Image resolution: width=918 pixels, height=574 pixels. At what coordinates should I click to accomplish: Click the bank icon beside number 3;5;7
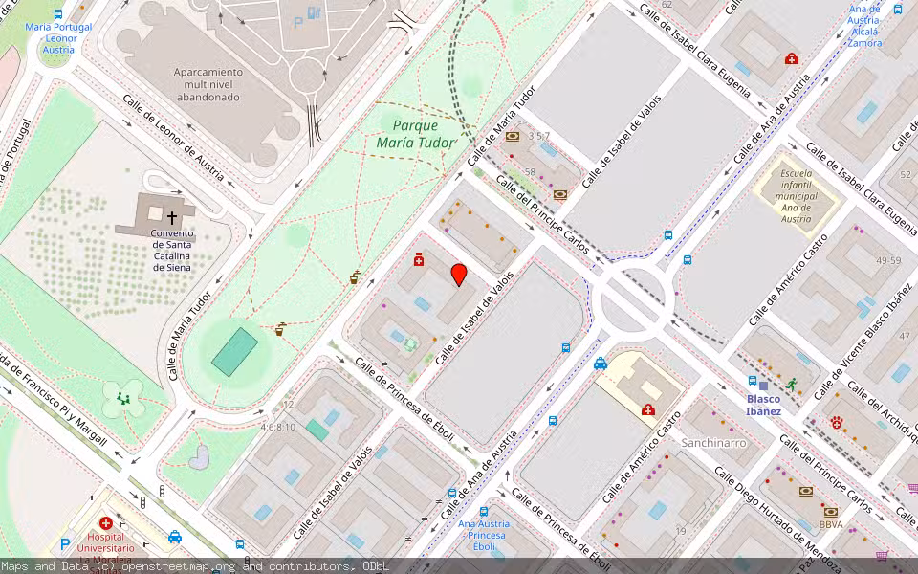coord(513,137)
